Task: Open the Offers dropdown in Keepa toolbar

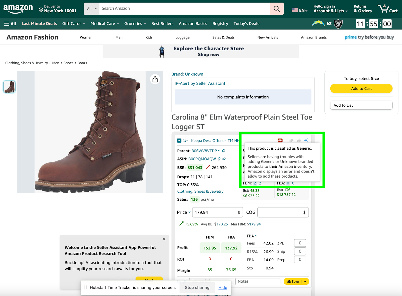Action: pyautogui.click(x=225, y=141)
